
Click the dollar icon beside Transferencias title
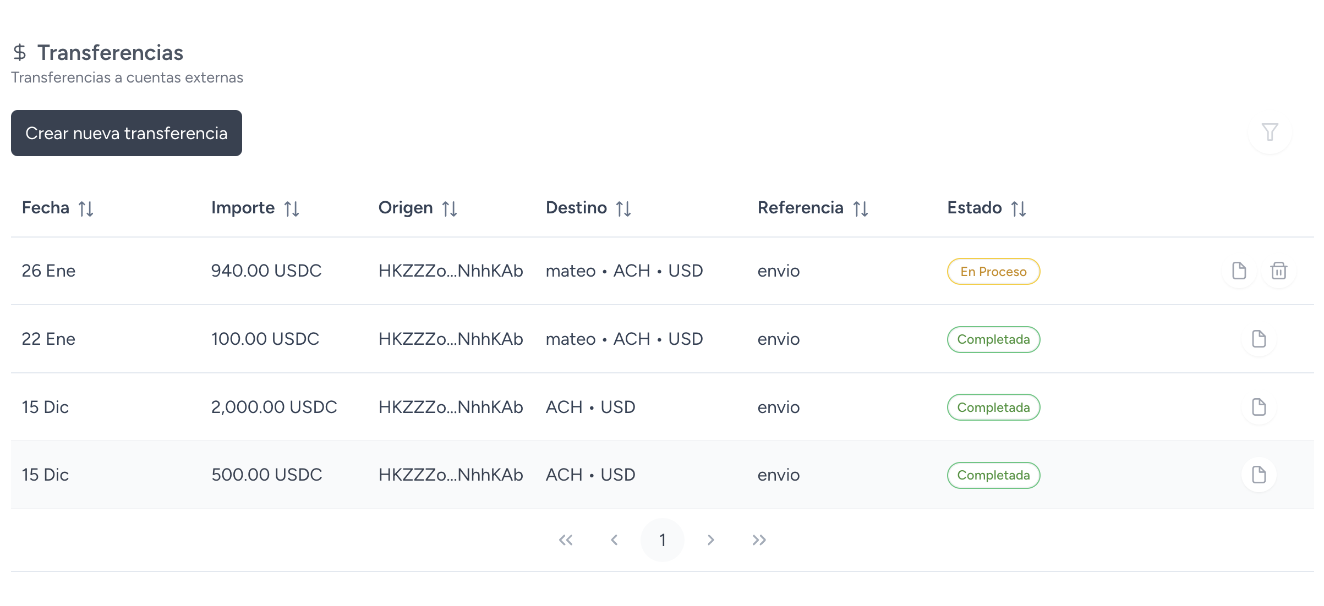[20, 53]
